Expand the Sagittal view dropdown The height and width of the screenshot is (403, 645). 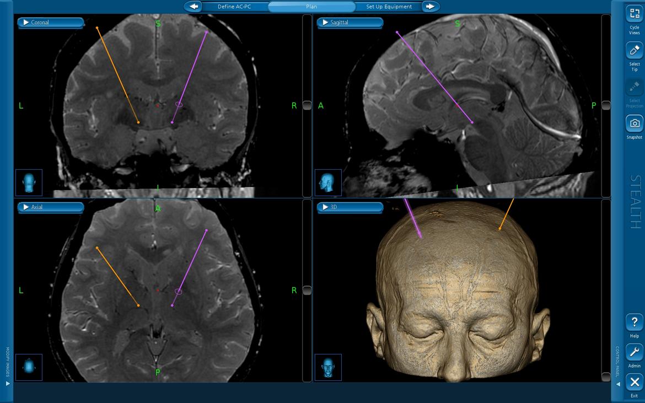tap(350, 23)
